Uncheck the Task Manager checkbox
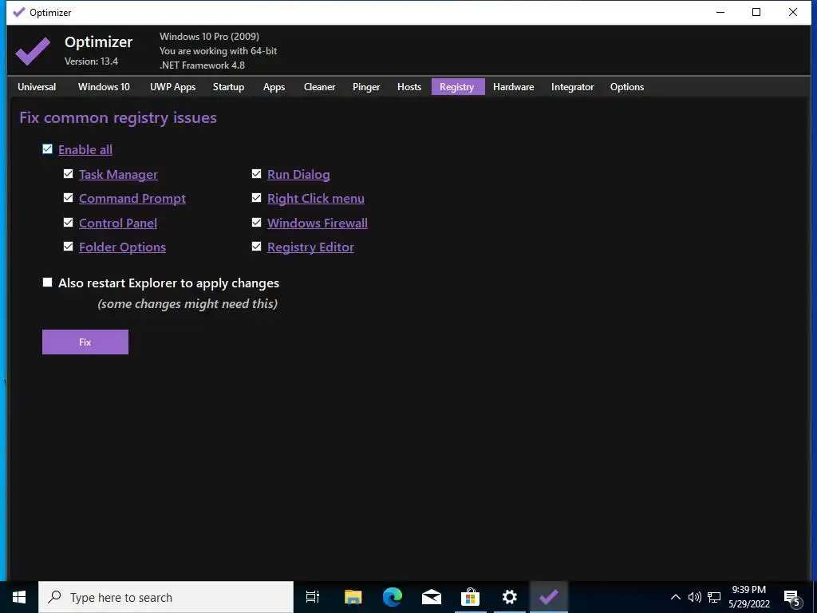Viewport: 817px width, 613px height. point(69,174)
